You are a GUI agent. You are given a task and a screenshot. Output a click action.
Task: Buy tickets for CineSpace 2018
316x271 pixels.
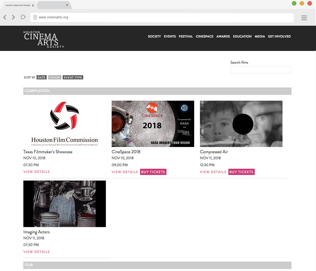click(153, 172)
